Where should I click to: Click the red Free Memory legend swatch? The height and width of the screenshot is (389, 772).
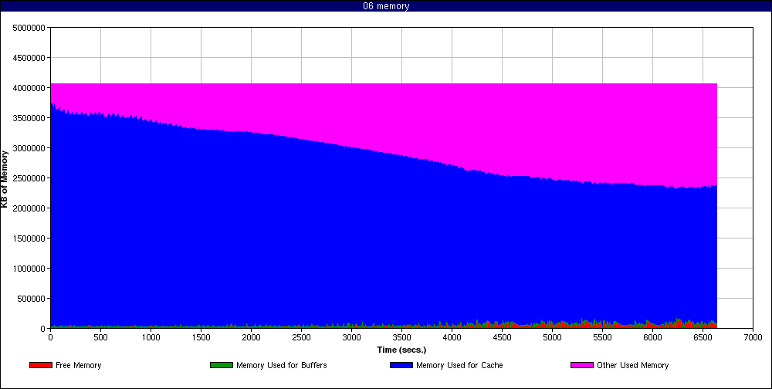coord(41,365)
